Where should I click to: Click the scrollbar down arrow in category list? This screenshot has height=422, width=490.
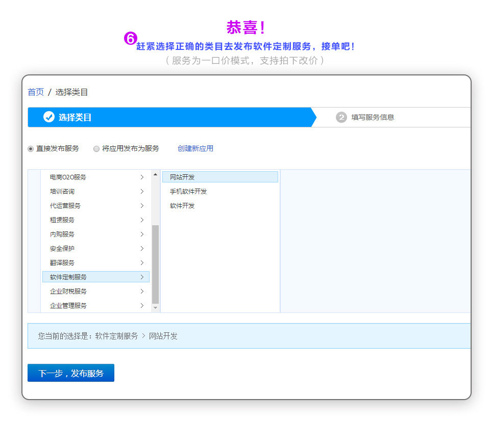[155, 308]
